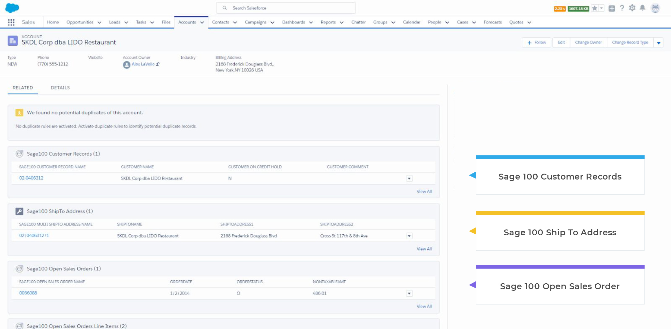The image size is (671, 329).
Task: Open row actions dropdown for 02-0406312
Action: click(x=409, y=179)
